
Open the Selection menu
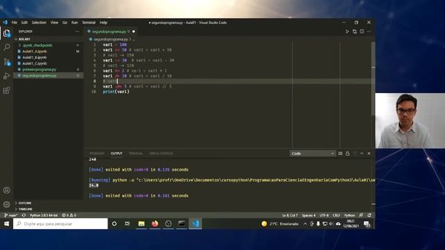coord(39,22)
